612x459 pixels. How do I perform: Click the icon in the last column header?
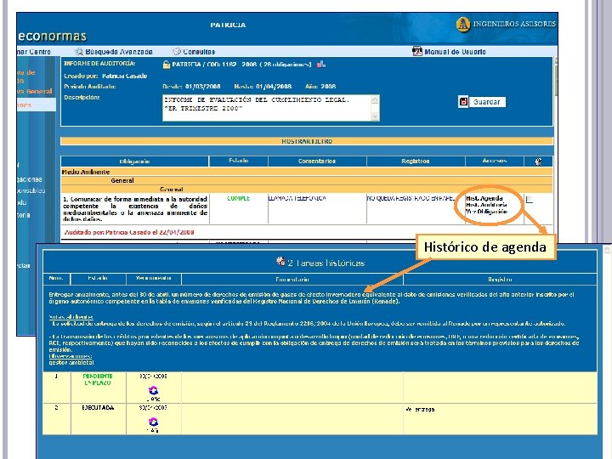[x=538, y=161]
